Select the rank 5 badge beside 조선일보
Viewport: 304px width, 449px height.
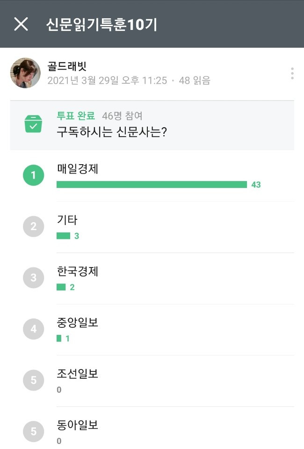(x=33, y=381)
